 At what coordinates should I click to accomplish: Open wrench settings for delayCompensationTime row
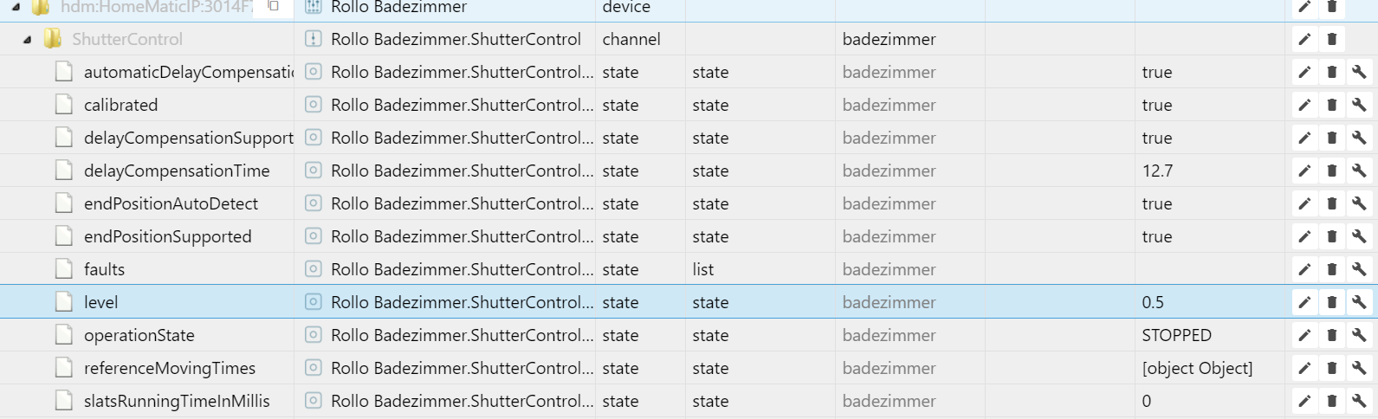tap(1359, 171)
